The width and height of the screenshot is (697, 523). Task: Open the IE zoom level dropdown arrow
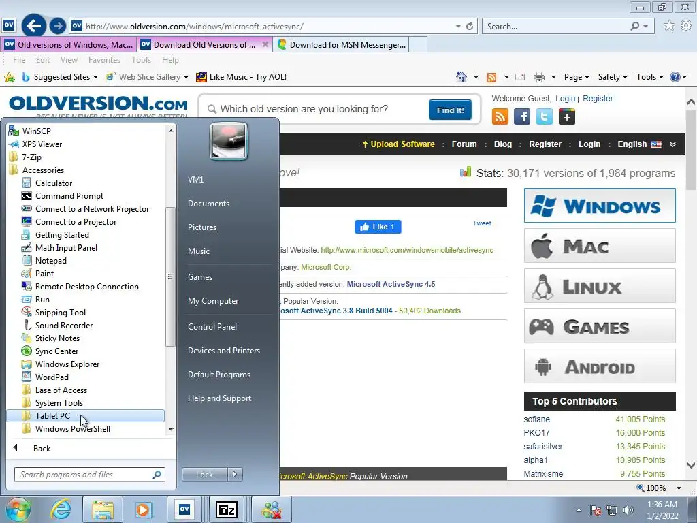click(679, 488)
